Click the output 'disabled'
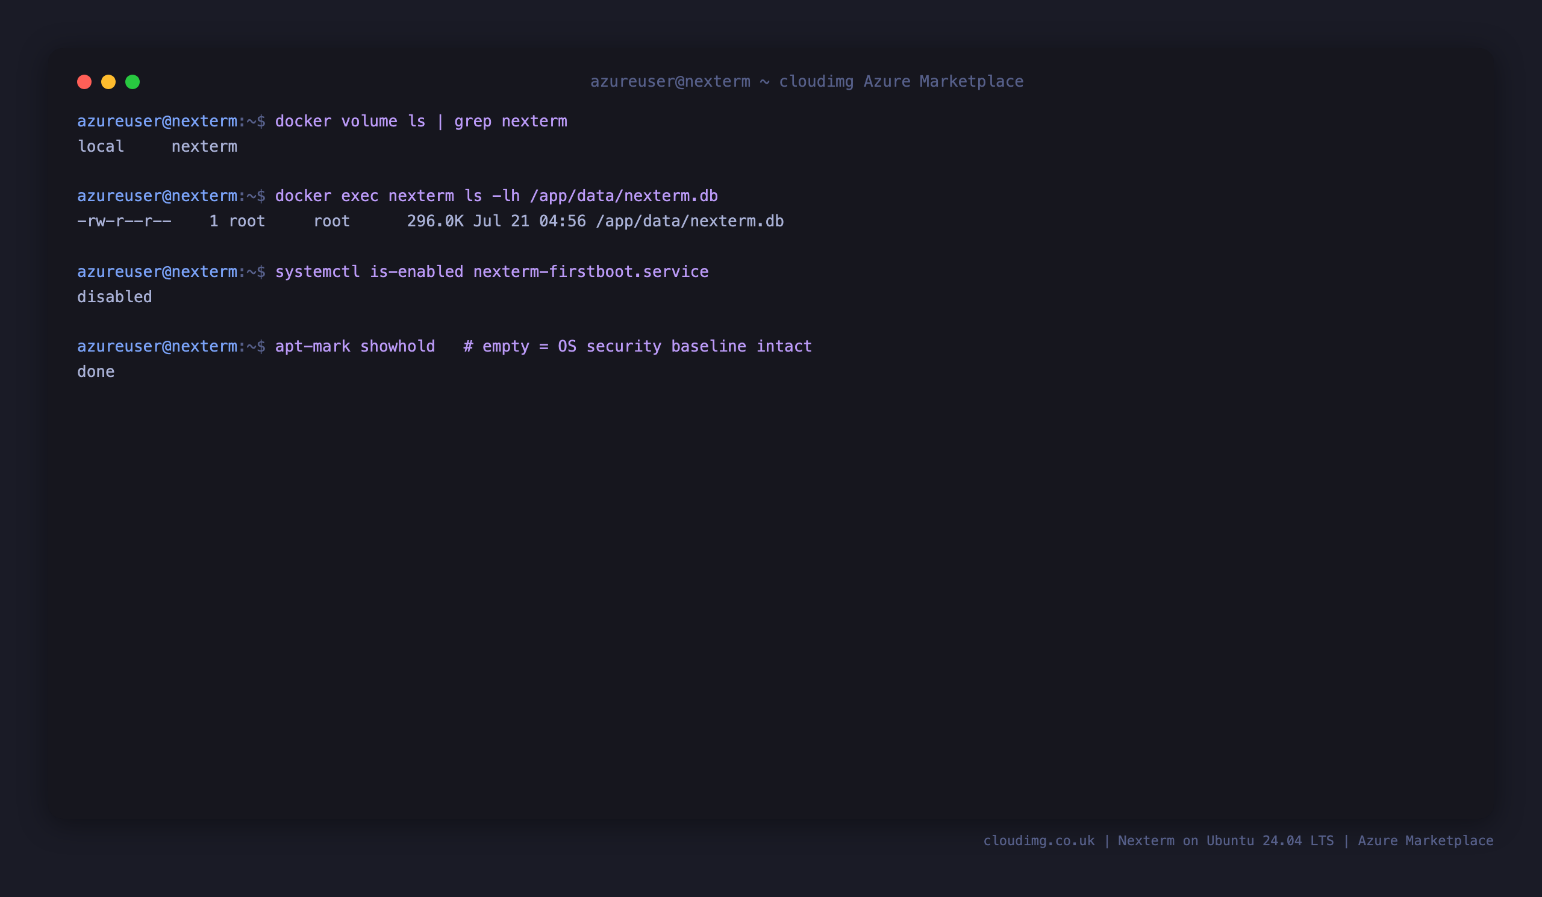Image resolution: width=1542 pixels, height=897 pixels. pyautogui.click(x=114, y=297)
